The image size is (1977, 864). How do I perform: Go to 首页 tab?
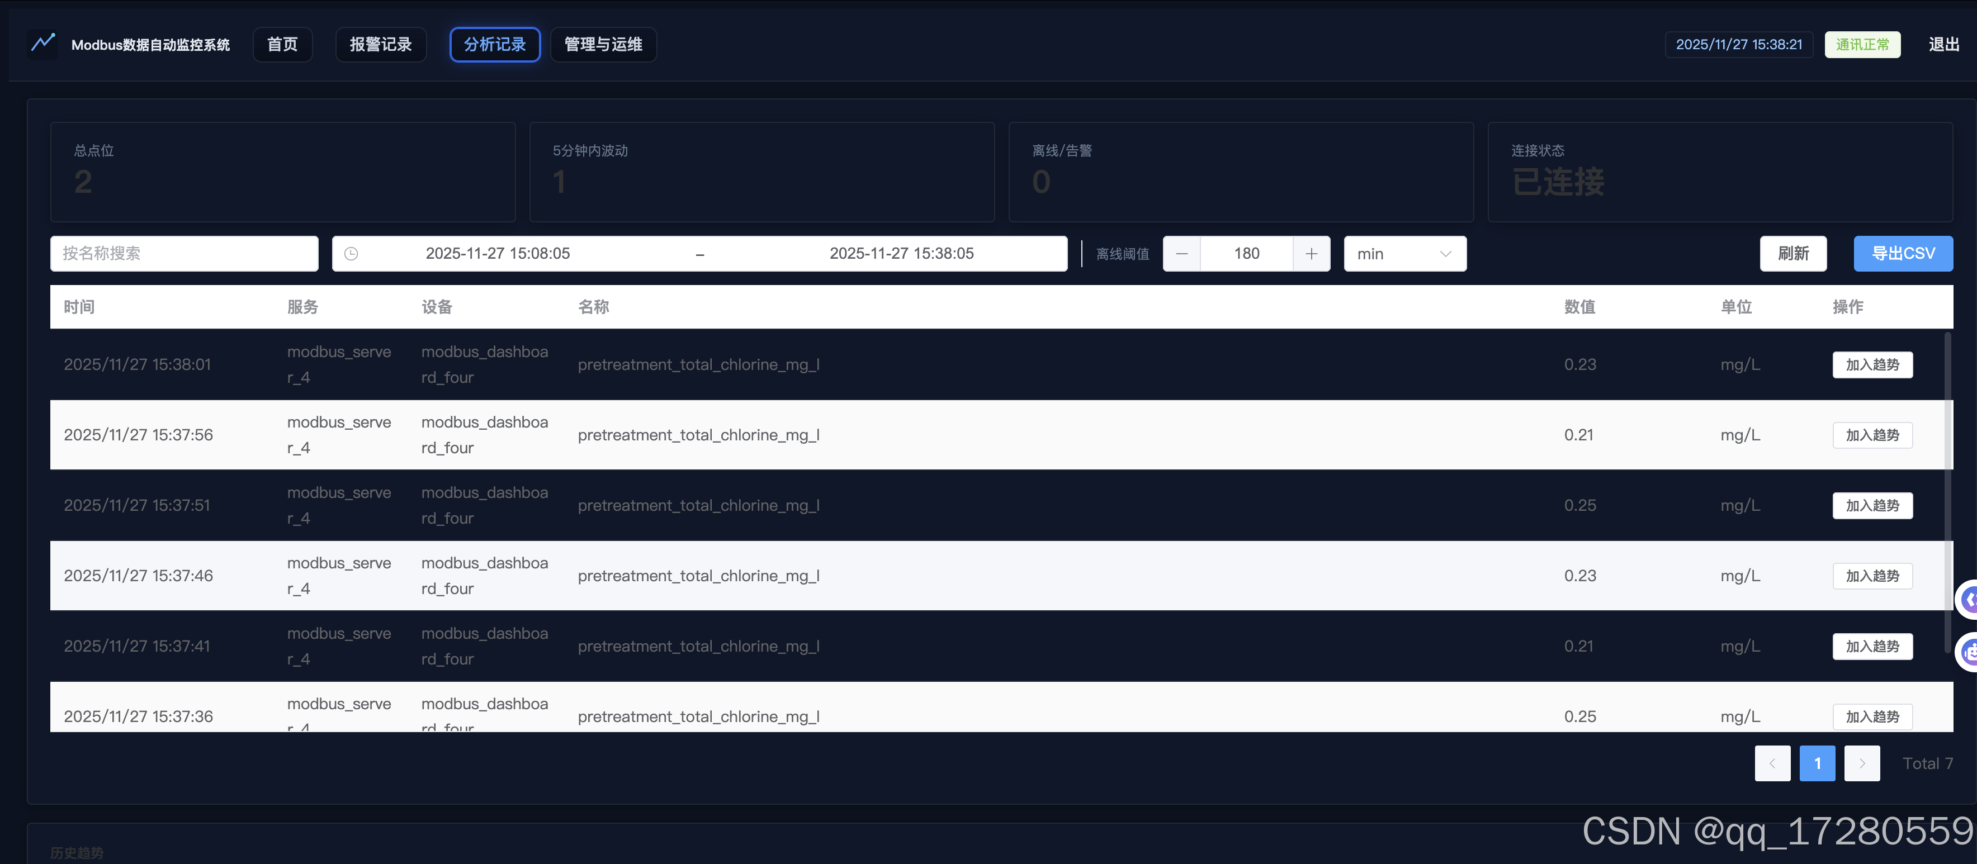coord(282,45)
